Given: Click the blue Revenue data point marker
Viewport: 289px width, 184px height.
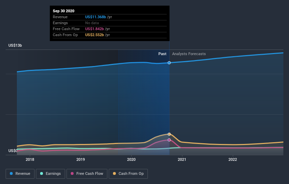Looking at the screenshot, I should [x=169, y=63].
